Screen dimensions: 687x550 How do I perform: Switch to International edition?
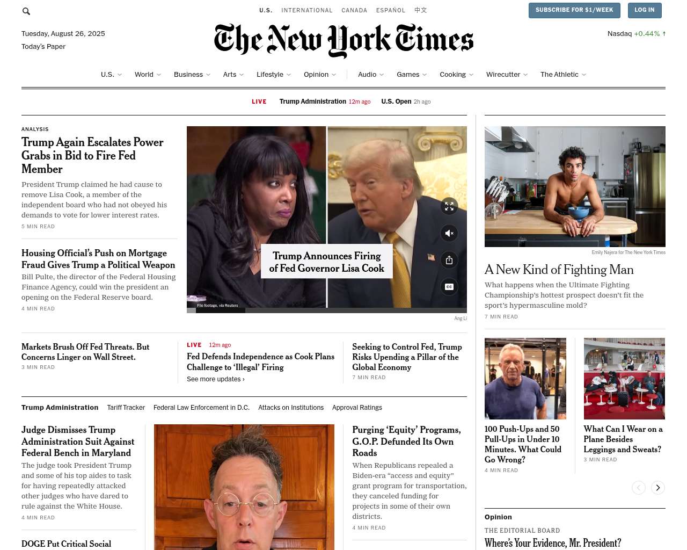coord(307,10)
